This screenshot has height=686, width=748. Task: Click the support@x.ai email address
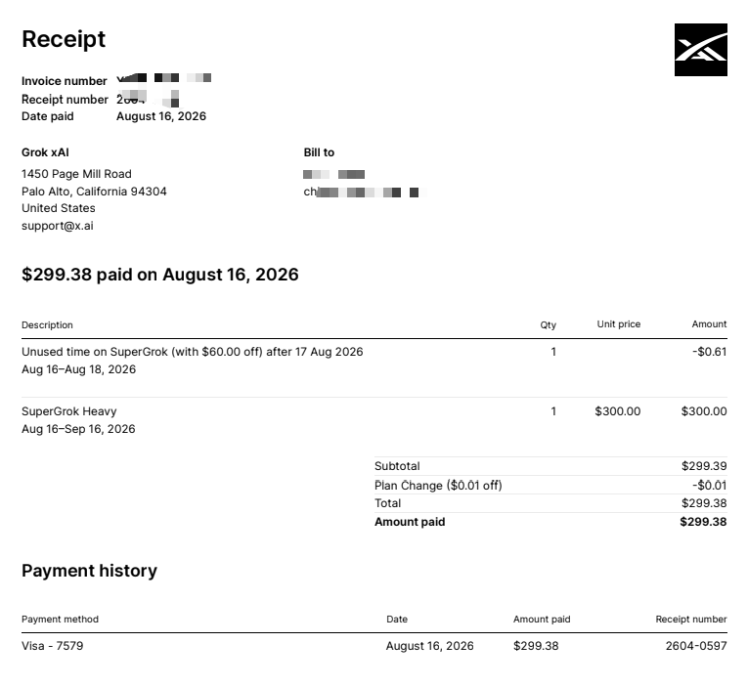[x=58, y=226]
